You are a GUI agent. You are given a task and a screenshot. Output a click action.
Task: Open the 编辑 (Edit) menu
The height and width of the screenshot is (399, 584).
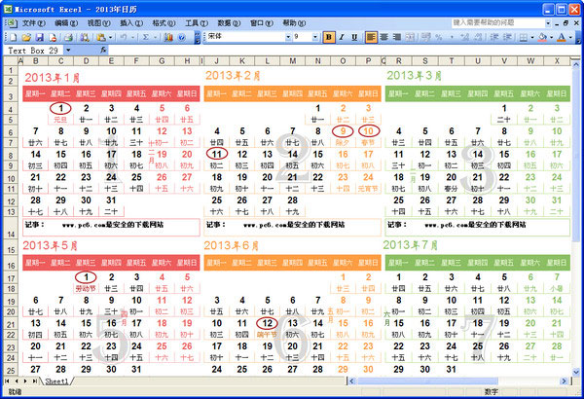point(66,23)
